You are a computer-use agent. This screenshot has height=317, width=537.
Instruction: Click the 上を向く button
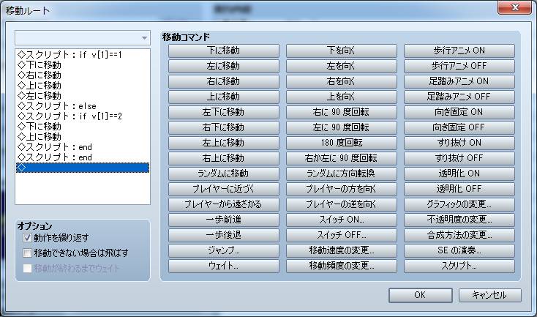342,97
